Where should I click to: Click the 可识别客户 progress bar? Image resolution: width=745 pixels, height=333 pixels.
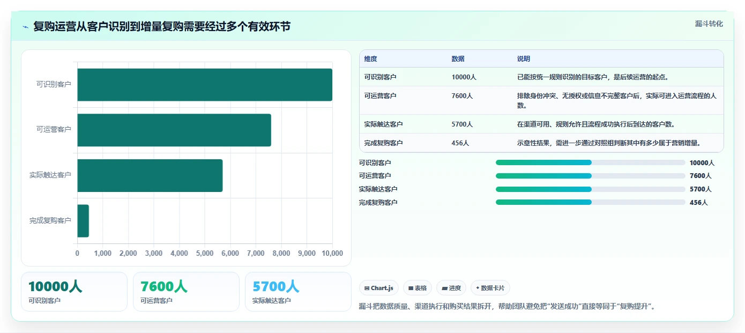point(591,162)
